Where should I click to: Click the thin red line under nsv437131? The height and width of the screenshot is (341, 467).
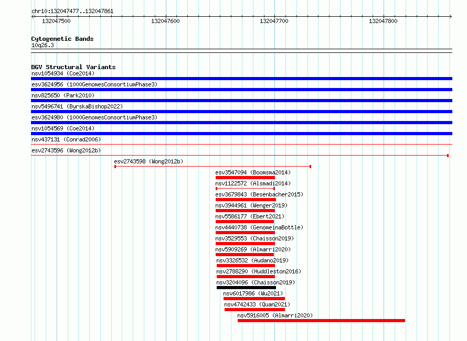coord(241,145)
